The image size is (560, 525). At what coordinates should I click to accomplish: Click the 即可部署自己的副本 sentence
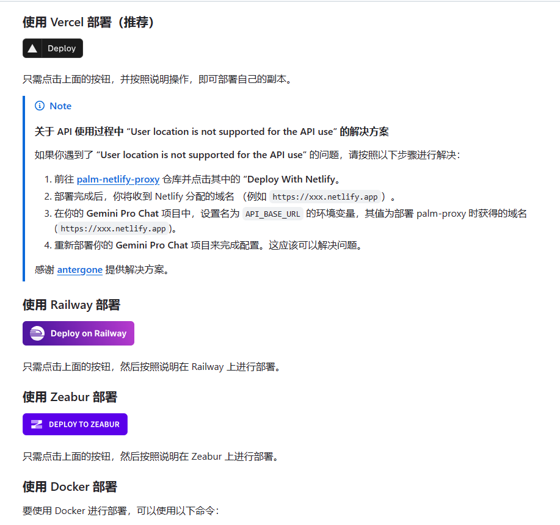pyautogui.click(x=157, y=79)
